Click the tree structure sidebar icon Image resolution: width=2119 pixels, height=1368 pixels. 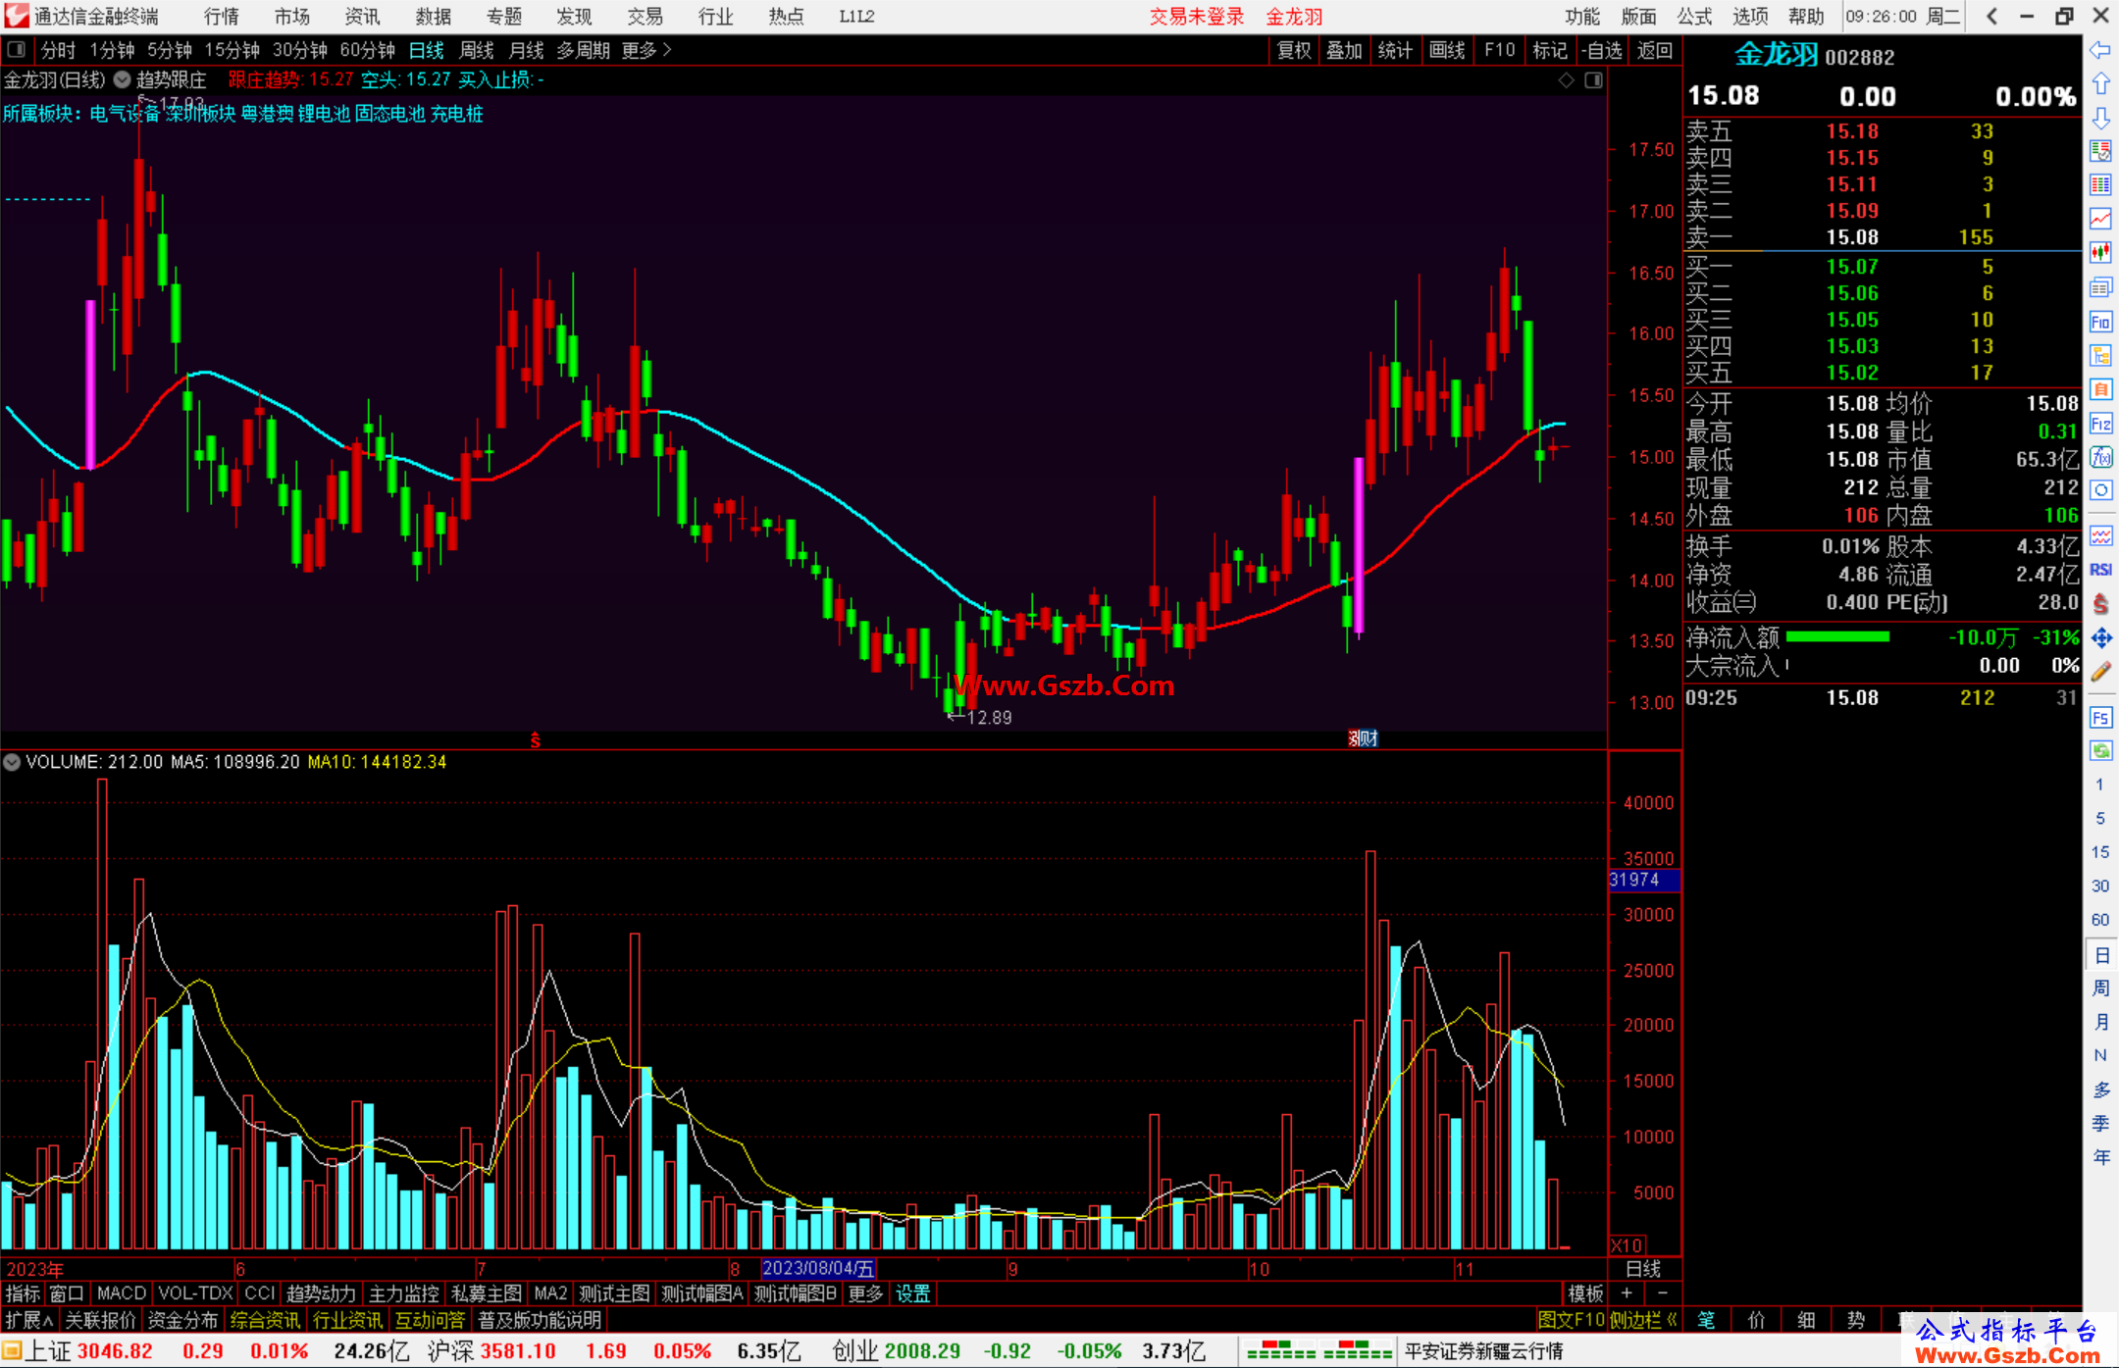pos(2100,355)
